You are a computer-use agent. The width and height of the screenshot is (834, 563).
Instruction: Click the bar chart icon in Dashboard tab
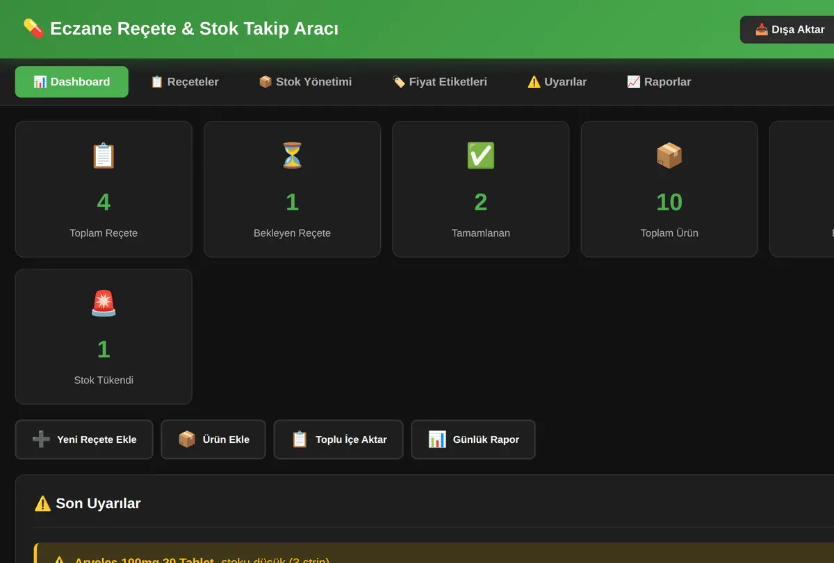40,82
